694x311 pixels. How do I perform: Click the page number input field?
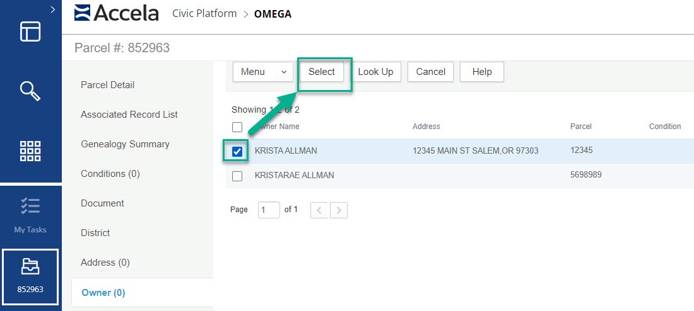[x=269, y=210]
